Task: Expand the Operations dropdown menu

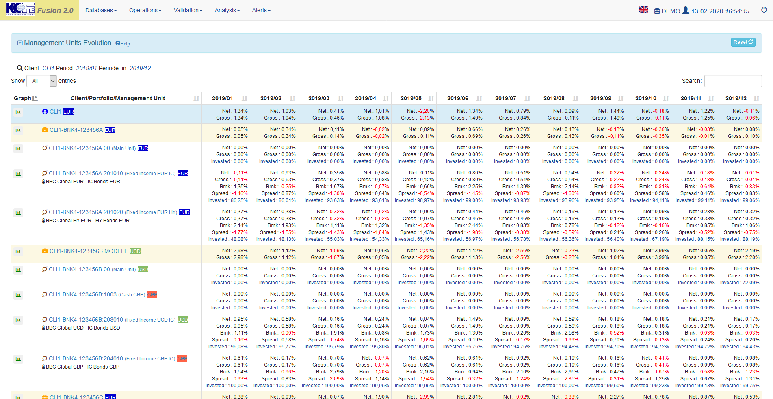Action: 145,11
